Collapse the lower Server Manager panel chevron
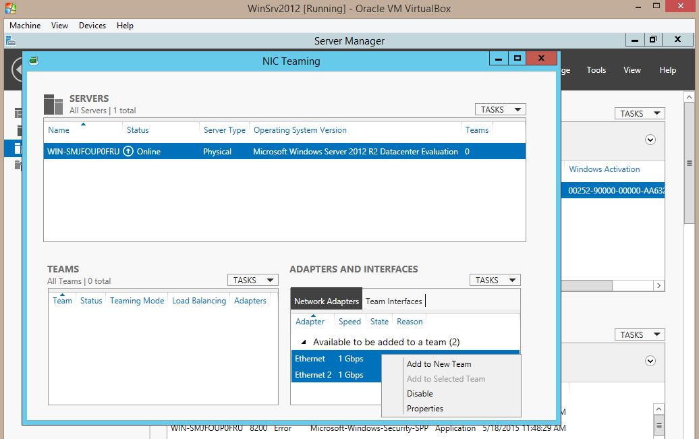Image resolution: width=699 pixels, height=439 pixels. coord(650,361)
